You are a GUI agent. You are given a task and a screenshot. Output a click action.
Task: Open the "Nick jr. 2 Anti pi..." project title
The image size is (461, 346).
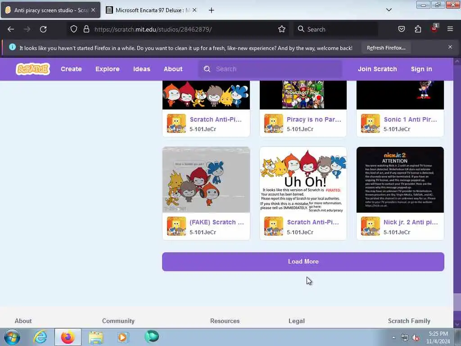tap(411, 222)
